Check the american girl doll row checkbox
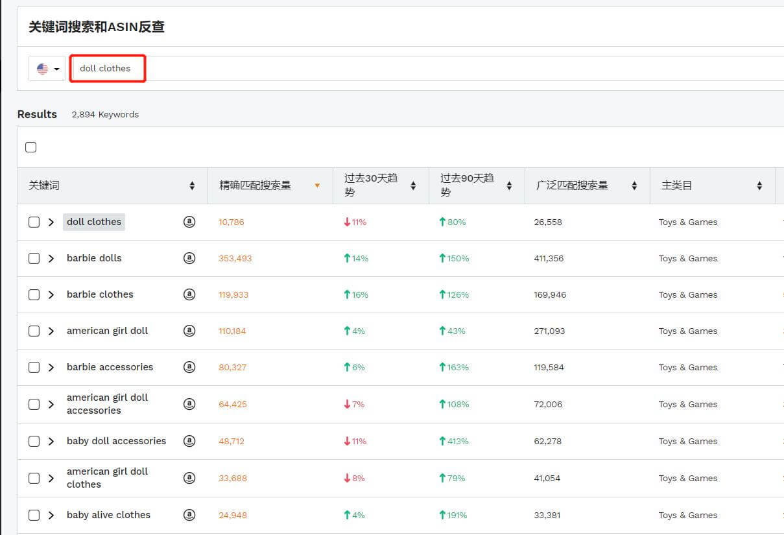784x535 pixels. [x=34, y=331]
